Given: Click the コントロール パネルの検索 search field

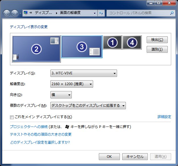Looking at the screenshot, I should [141, 13].
